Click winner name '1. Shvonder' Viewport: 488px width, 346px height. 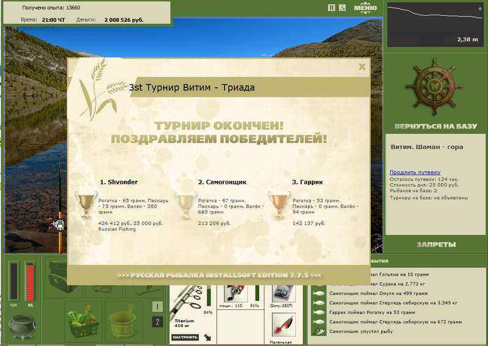coord(119,182)
